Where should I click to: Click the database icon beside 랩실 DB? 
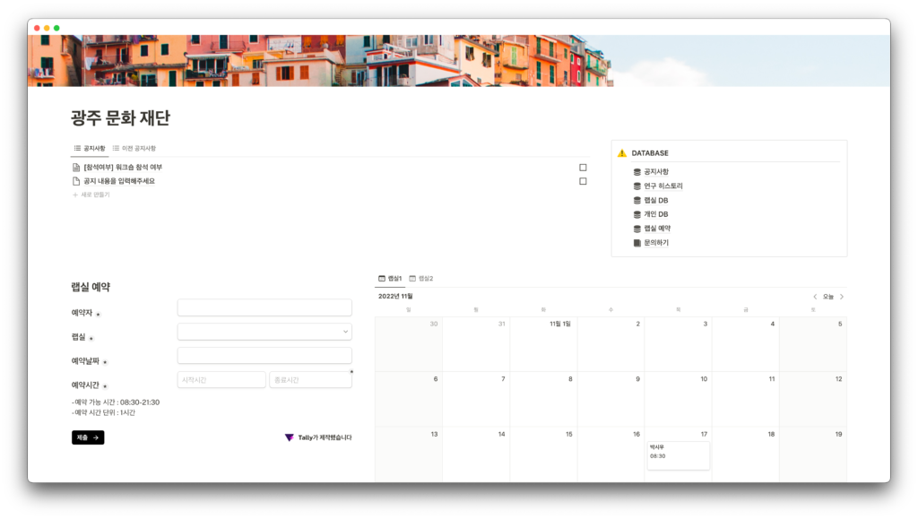tap(637, 201)
